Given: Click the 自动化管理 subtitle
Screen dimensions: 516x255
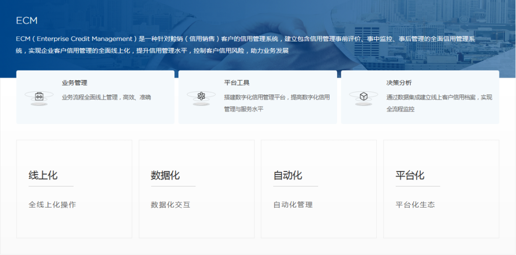Looking at the screenshot, I should point(293,205).
